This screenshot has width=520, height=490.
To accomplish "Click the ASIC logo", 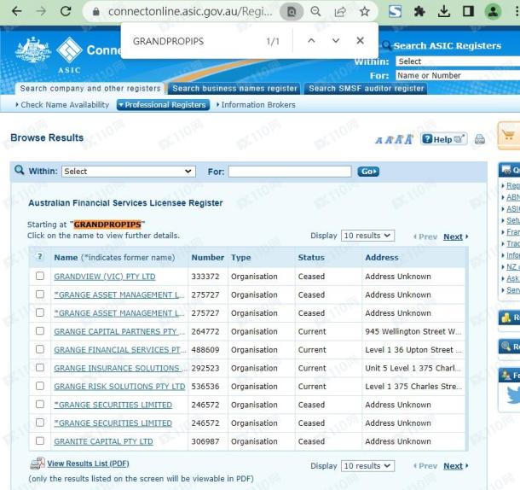I will pos(69,54).
